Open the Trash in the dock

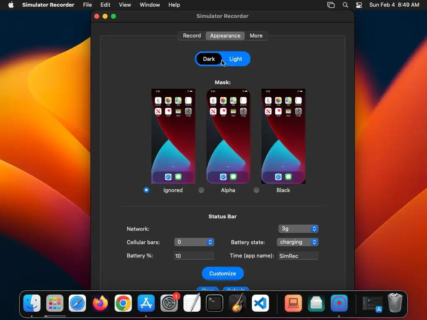[395, 302]
